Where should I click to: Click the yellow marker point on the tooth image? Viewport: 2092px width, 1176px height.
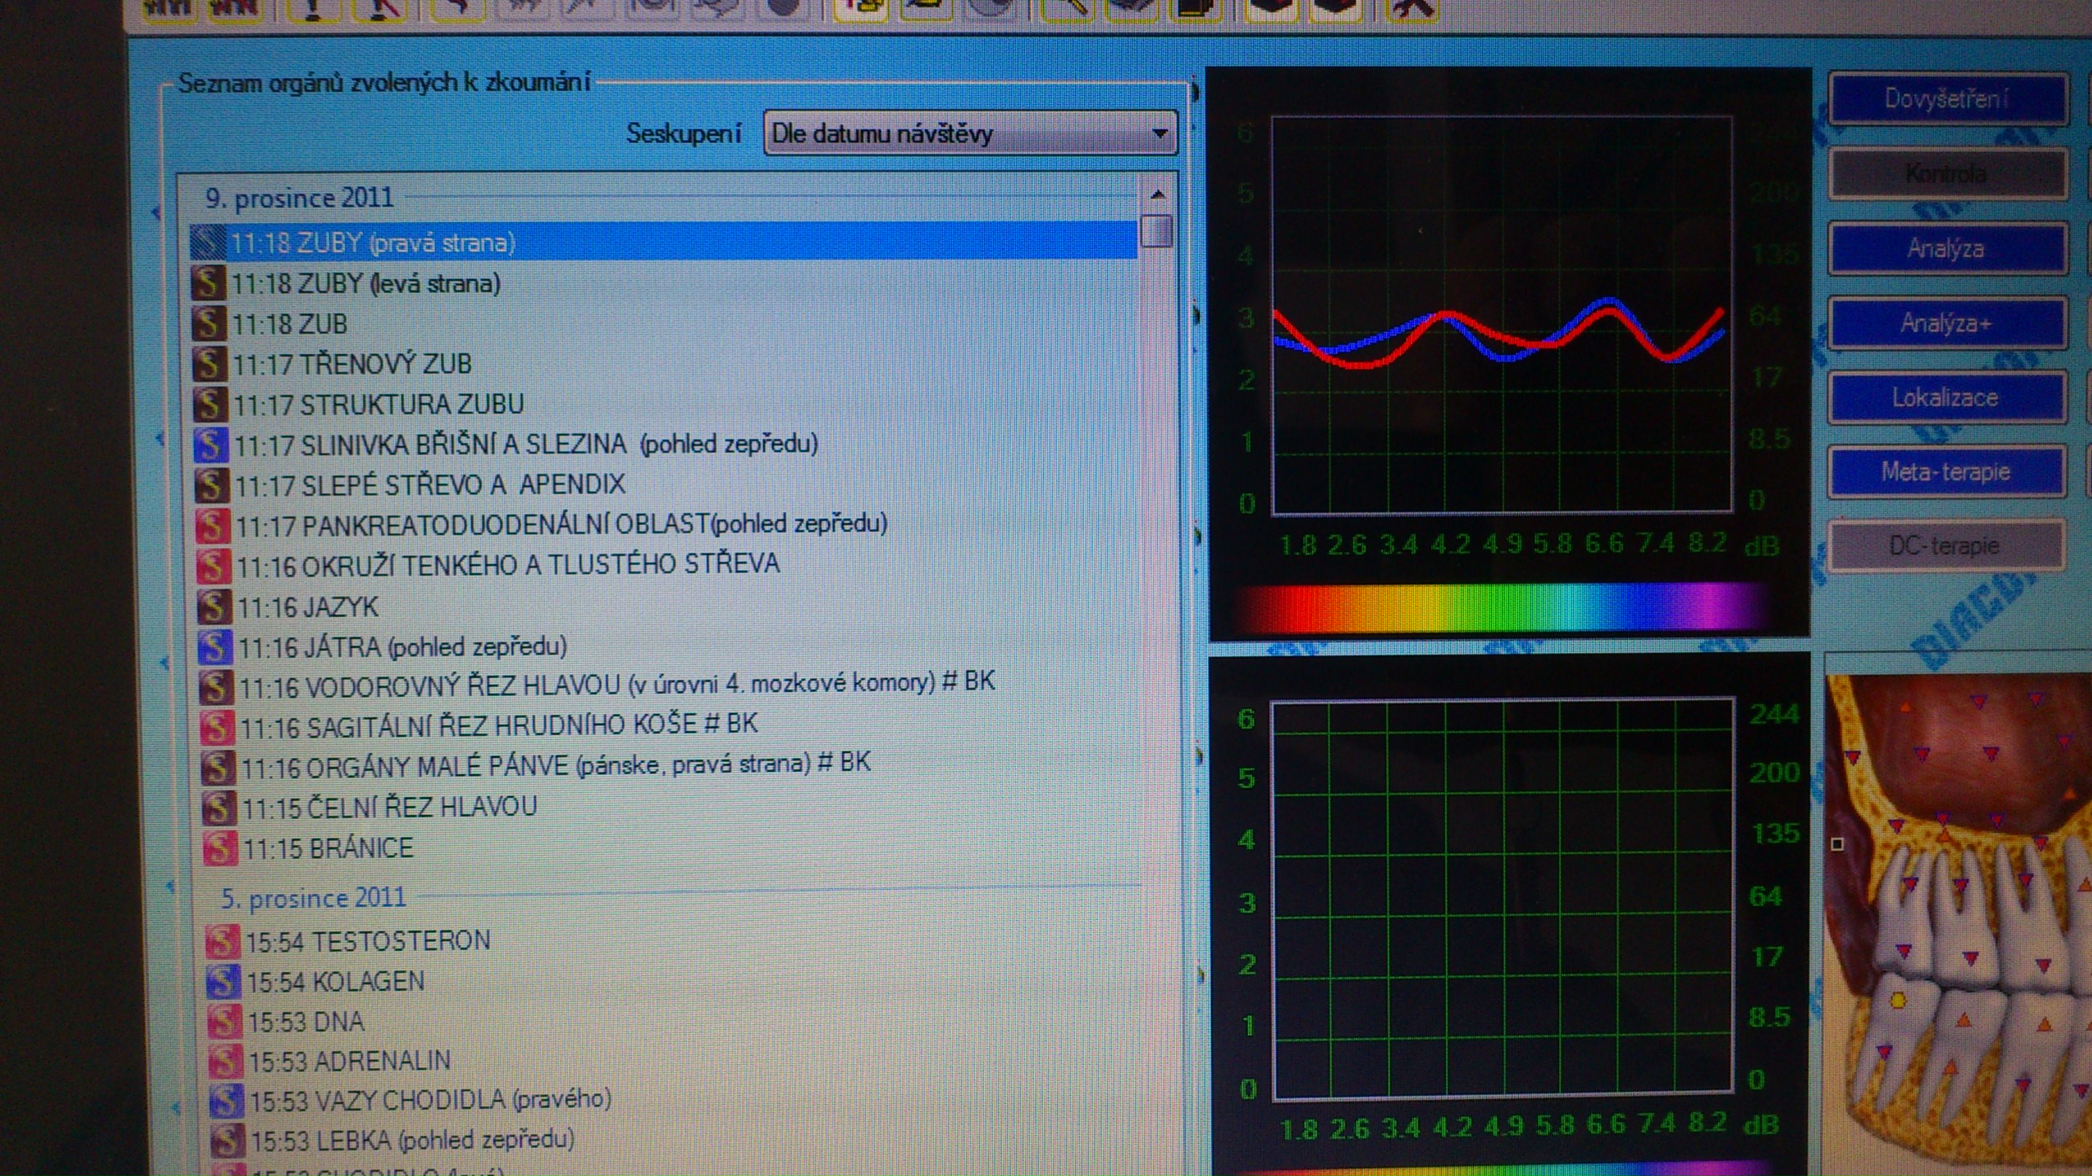[x=1898, y=1000]
